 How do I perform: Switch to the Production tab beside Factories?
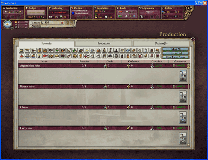point(104,43)
